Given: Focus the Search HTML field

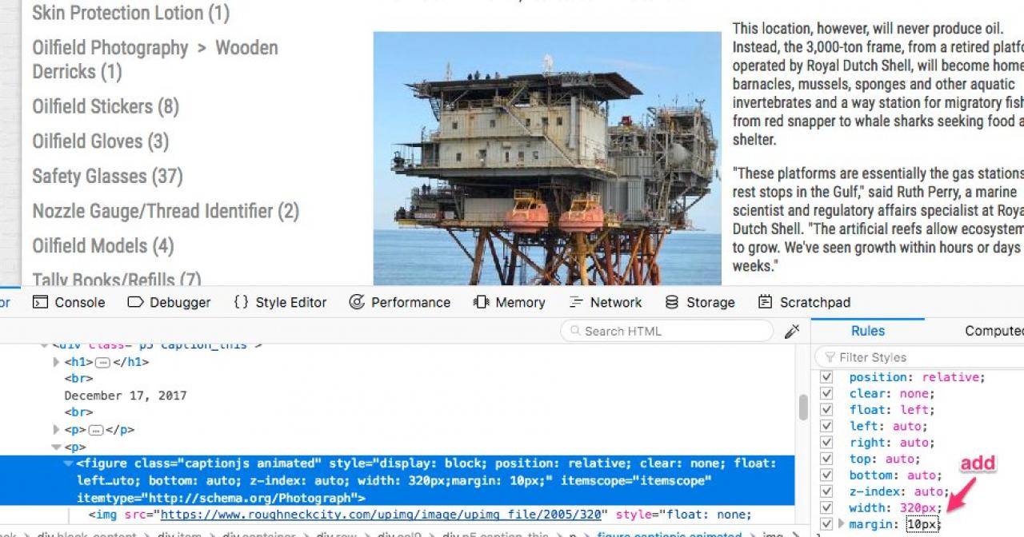Looking at the screenshot, I should [x=667, y=331].
